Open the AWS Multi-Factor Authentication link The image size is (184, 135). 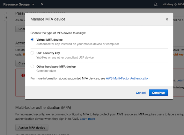click(128, 78)
